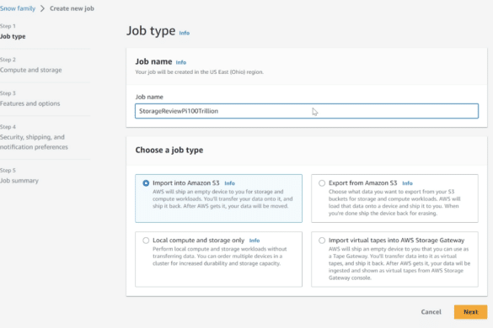Jump to Step 5 Job summary
Viewport: 493px width, 328px height.
[19, 181]
